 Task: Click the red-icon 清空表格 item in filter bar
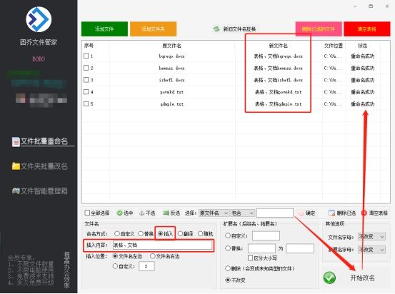[x=375, y=213]
